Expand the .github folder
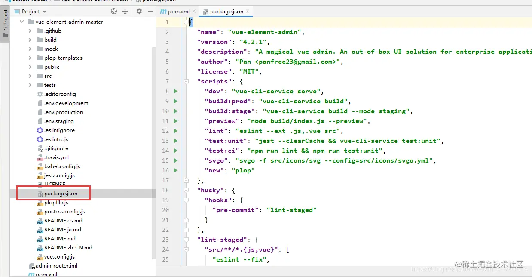The width and height of the screenshot is (532, 277). click(30, 31)
